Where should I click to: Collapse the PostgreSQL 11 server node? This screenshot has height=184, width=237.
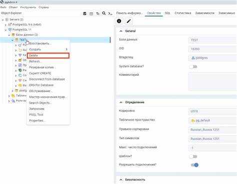5,30
